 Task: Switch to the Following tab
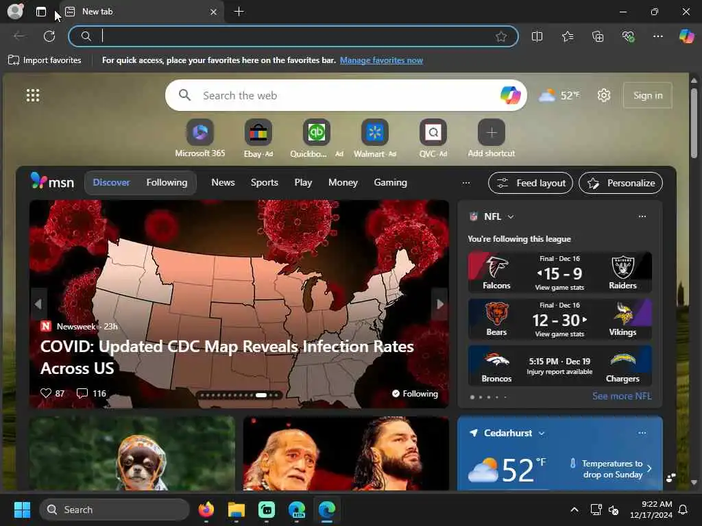click(x=167, y=182)
